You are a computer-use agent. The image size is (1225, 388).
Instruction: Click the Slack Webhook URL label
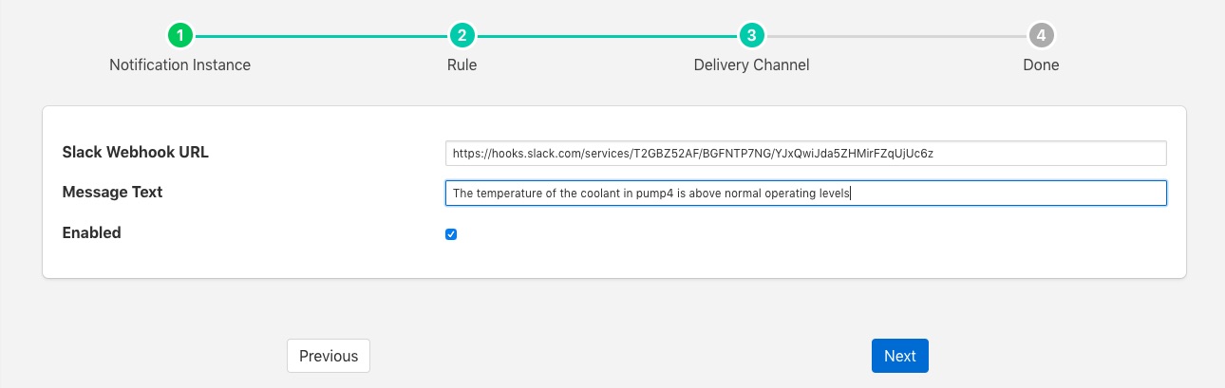point(135,152)
